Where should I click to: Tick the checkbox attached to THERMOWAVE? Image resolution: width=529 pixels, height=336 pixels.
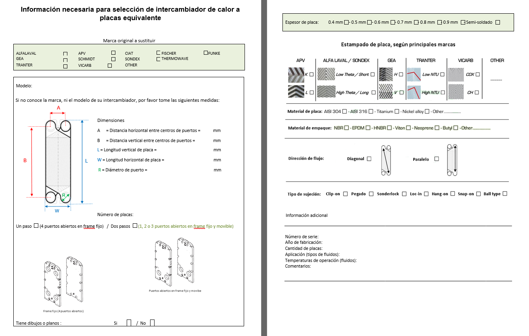(x=159, y=59)
